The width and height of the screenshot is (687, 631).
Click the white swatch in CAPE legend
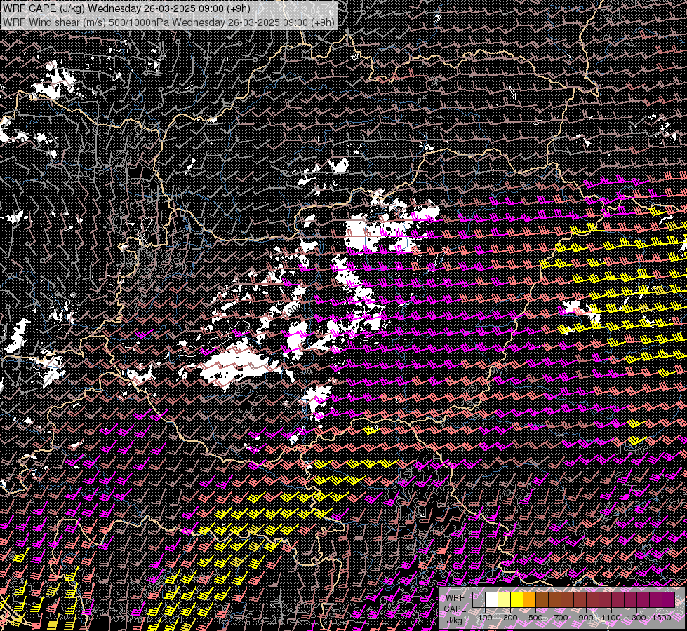(492, 599)
